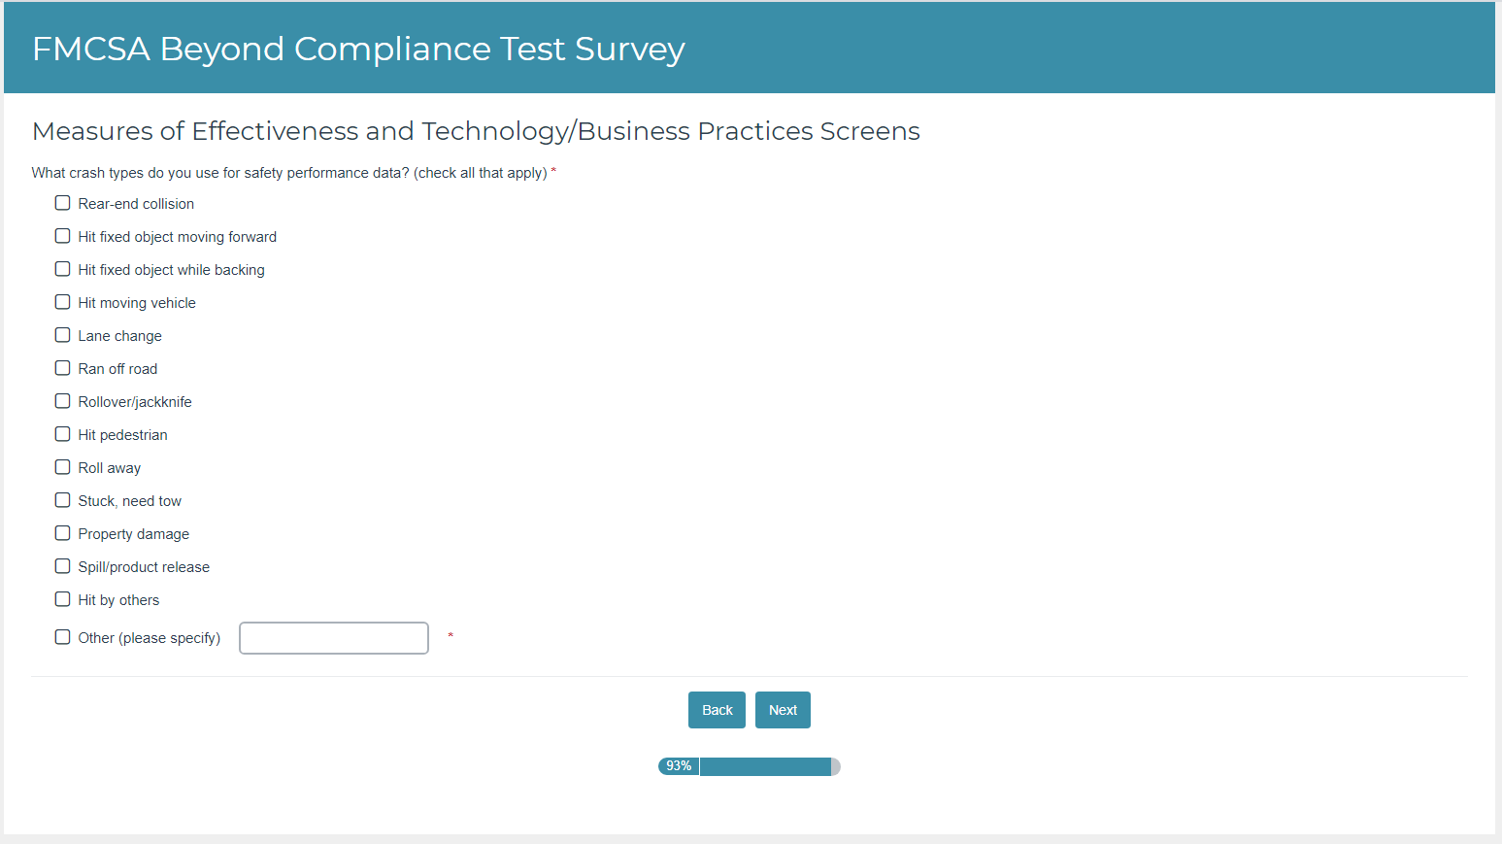Enable the Hit moving vehicle option
Image resolution: width=1502 pixels, height=844 pixels.
62,302
